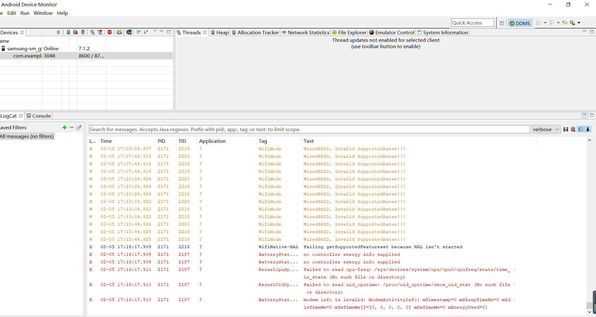
Task: Click the Capture system-wide trace icon
Action: pyautogui.click(x=138, y=32)
